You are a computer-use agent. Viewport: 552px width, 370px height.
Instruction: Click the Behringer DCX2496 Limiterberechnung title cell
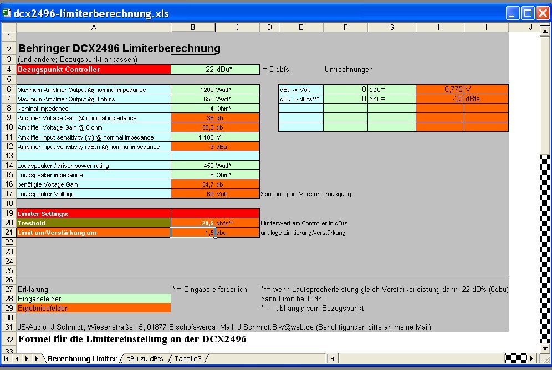119,48
